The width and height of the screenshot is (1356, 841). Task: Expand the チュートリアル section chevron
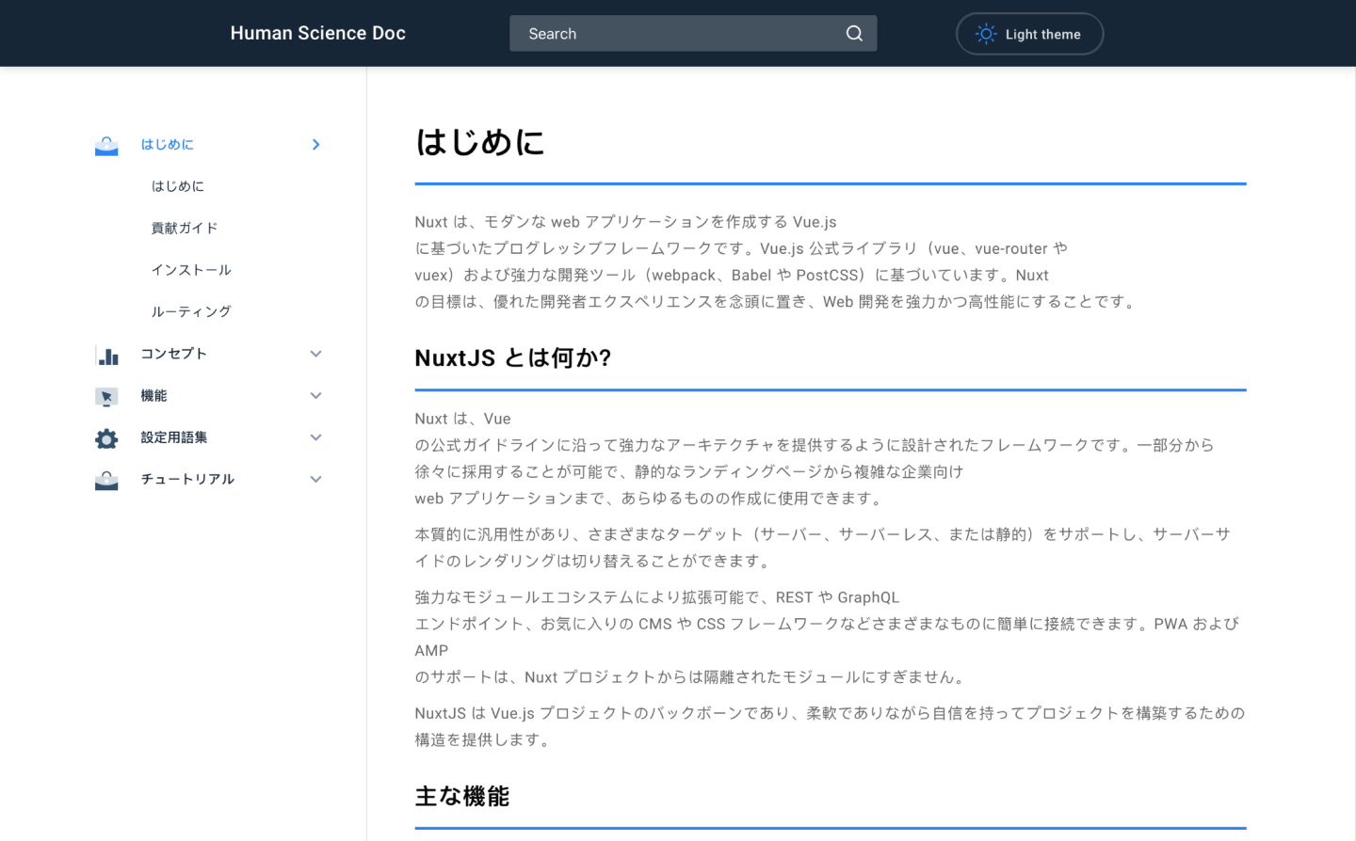pos(316,479)
